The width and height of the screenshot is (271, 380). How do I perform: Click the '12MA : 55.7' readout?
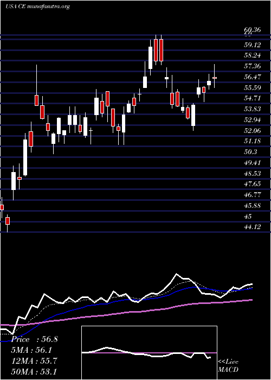[x=34, y=361]
